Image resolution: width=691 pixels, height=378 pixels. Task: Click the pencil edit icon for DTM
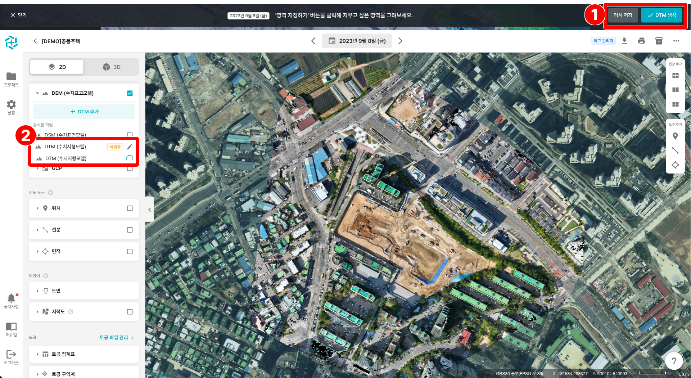click(x=130, y=147)
